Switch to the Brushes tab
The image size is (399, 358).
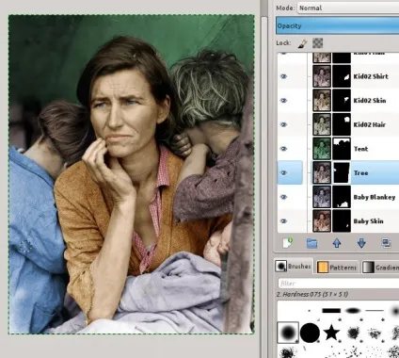pos(294,267)
